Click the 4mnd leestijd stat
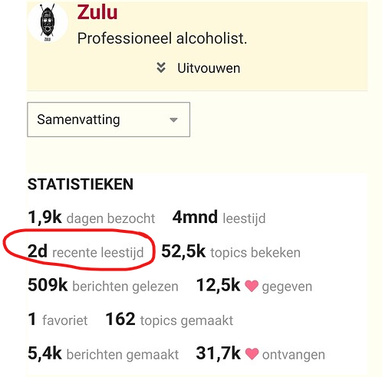 click(x=219, y=218)
